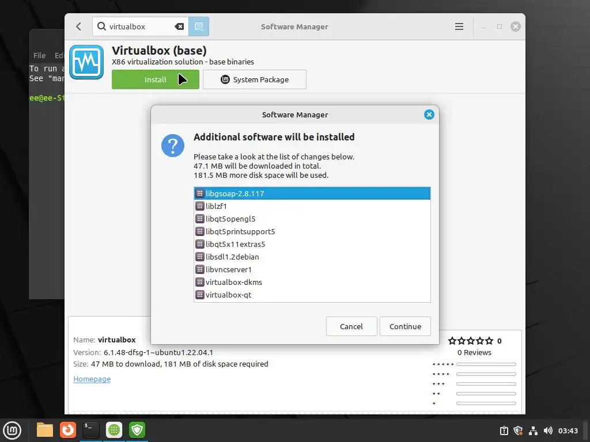Select libvncserver1 package row
Viewport: 590px width, 442px height.
tap(312, 269)
